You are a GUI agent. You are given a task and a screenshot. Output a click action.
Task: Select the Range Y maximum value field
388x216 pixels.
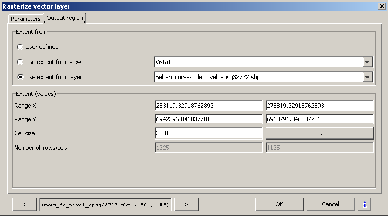pos(319,119)
